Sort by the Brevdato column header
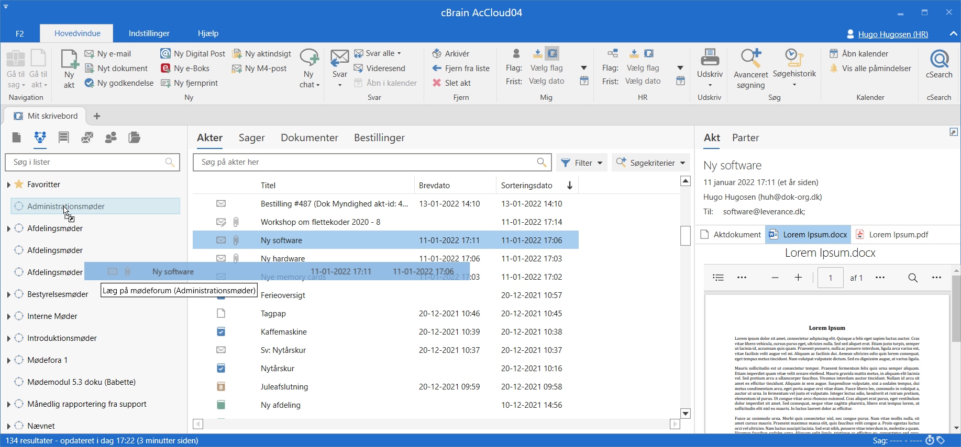The width and height of the screenshot is (961, 447). click(x=455, y=185)
